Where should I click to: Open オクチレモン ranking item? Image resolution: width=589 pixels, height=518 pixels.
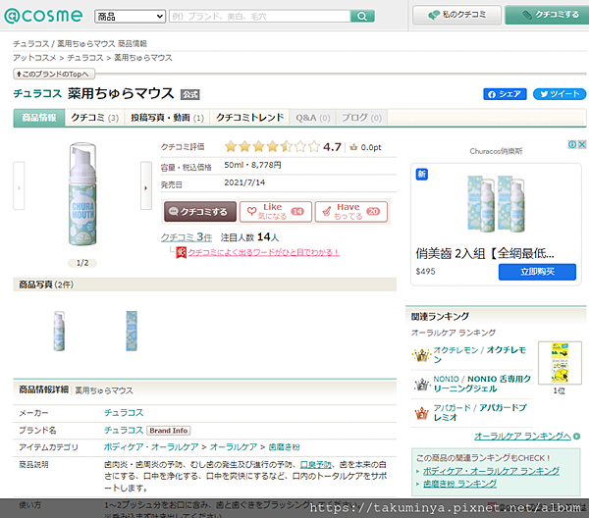click(x=480, y=355)
